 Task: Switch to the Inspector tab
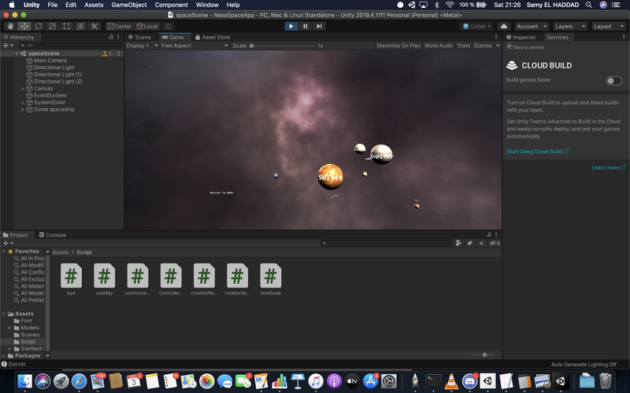point(524,37)
